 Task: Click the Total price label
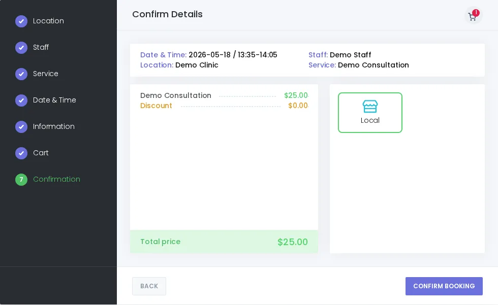[x=161, y=242]
